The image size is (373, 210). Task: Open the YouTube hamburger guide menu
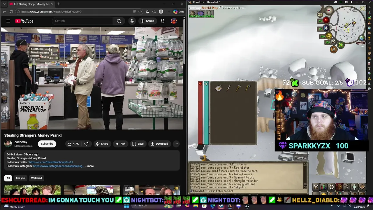pyautogui.click(x=8, y=21)
